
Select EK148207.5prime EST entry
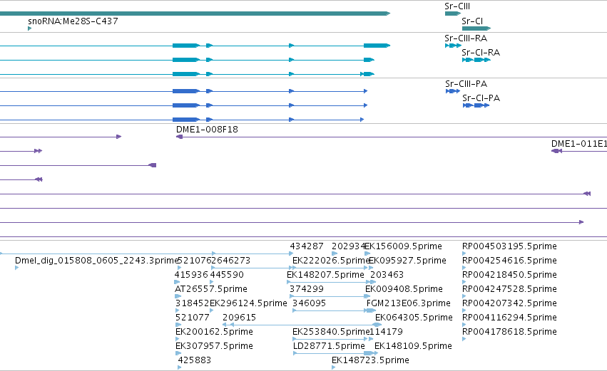tap(325, 275)
